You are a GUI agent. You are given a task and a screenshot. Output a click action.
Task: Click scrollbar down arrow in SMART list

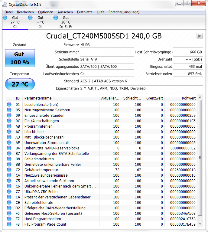click(x=200, y=224)
